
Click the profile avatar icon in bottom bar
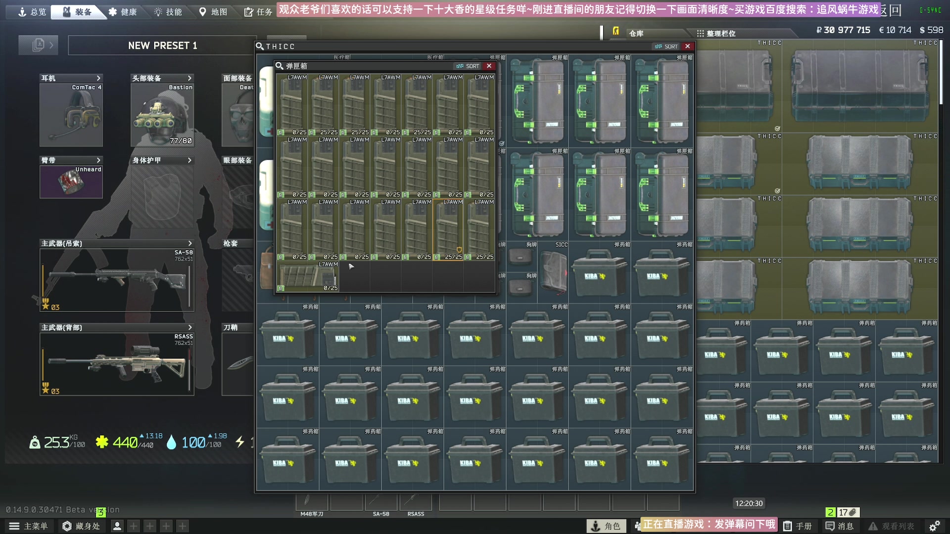pos(117,526)
